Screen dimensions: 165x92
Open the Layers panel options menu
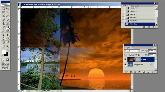click(x=155, y=48)
